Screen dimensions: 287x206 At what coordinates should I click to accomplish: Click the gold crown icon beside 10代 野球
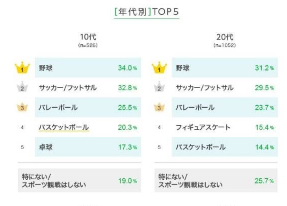pos(22,68)
